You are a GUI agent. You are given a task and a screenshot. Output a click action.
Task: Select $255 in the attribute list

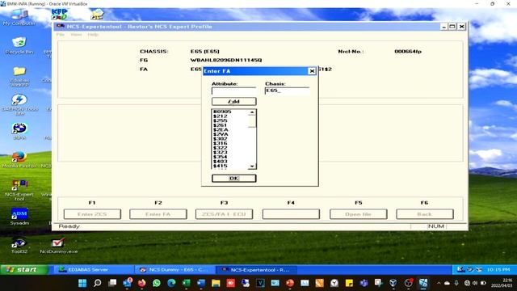click(221, 120)
